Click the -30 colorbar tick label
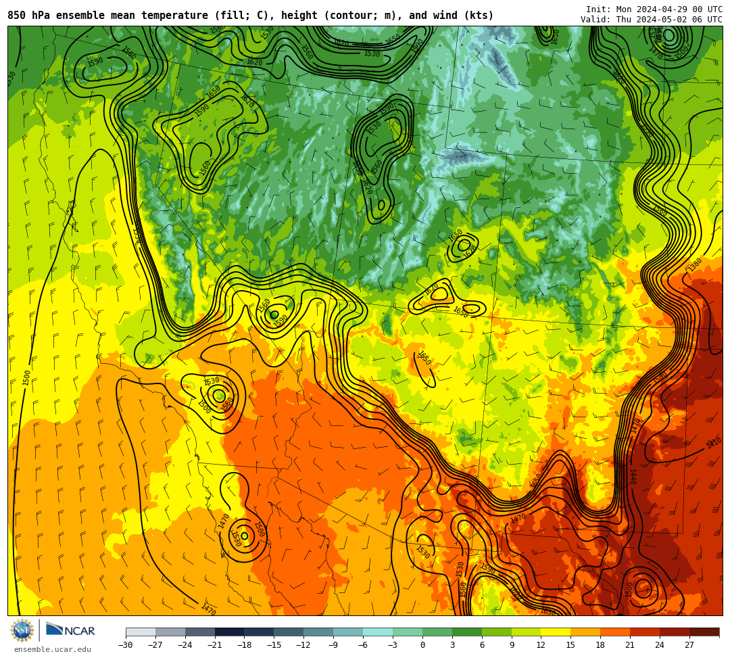The height and width of the screenshot is (658, 730). coord(126,645)
